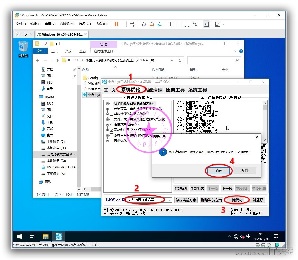The image size is (298, 260).
Task: Check 其他优化 checkbox
Action: (112, 141)
